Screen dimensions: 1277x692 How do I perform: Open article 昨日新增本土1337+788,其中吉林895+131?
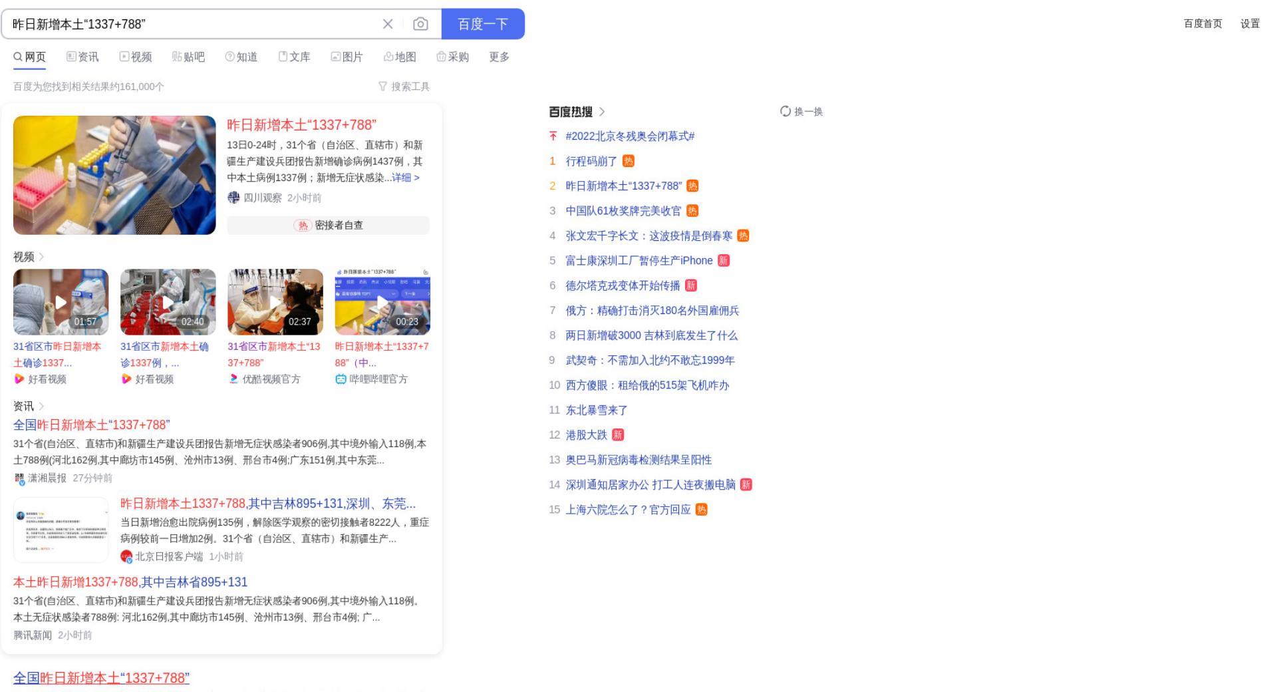pos(268,504)
